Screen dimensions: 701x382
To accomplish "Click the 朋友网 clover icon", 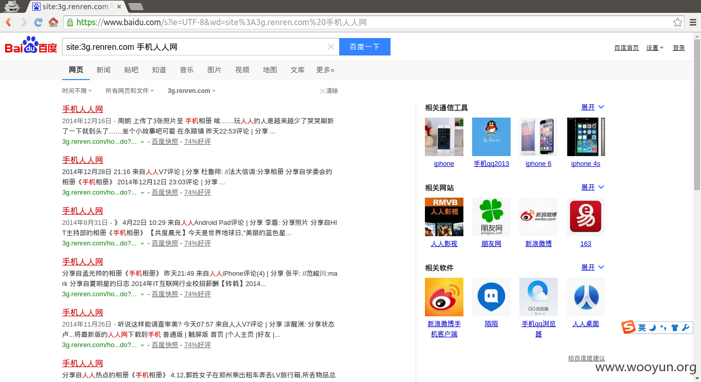I will click(491, 217).
